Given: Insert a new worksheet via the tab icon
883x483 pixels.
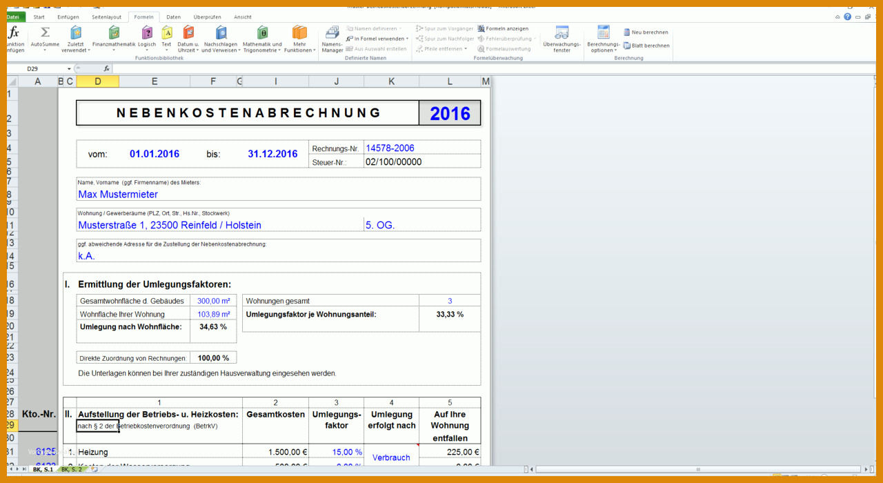Looking at the screenshot, I should pos(93,469).
